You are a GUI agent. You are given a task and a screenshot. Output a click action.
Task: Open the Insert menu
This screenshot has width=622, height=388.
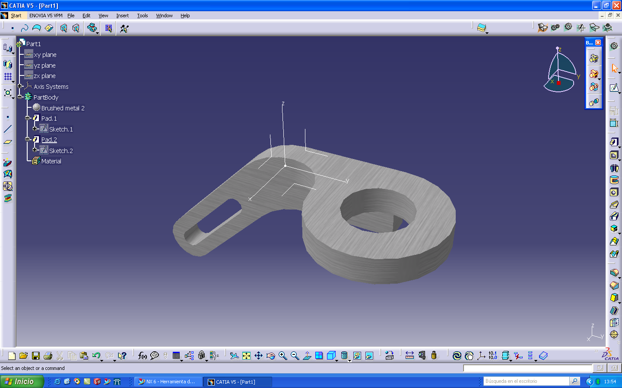[x=122, y=16]
